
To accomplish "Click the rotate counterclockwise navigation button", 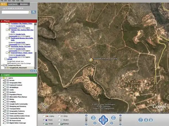I will tap(93, 118).
